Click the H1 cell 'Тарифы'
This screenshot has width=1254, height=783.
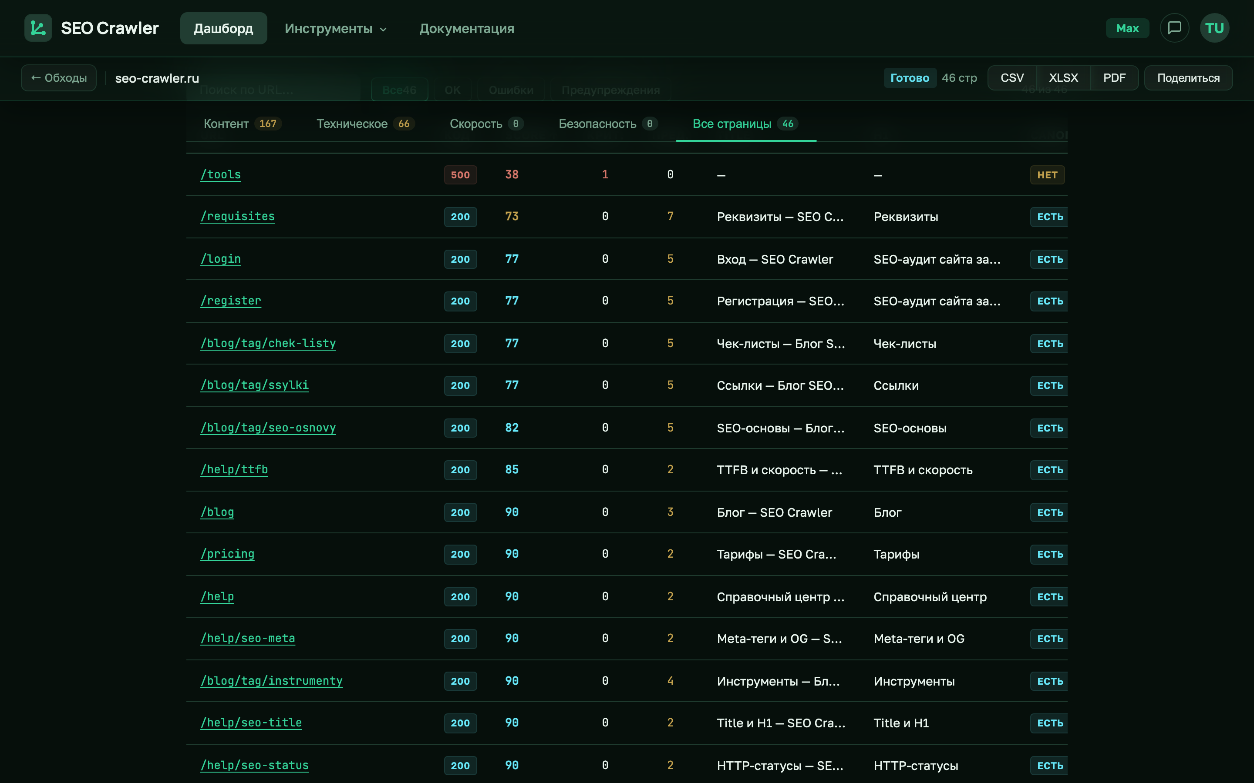pyautogui.click(x=897, y=555)
